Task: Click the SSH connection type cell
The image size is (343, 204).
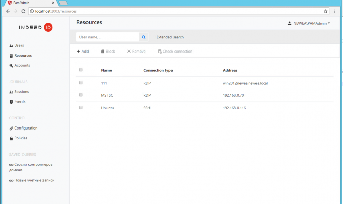Action: pyautogui.click(x=147, y=108)
